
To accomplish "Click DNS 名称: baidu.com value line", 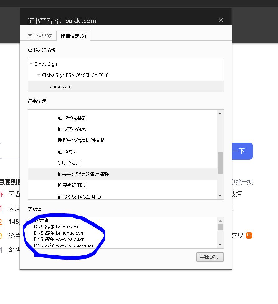I will pos(56,227).
